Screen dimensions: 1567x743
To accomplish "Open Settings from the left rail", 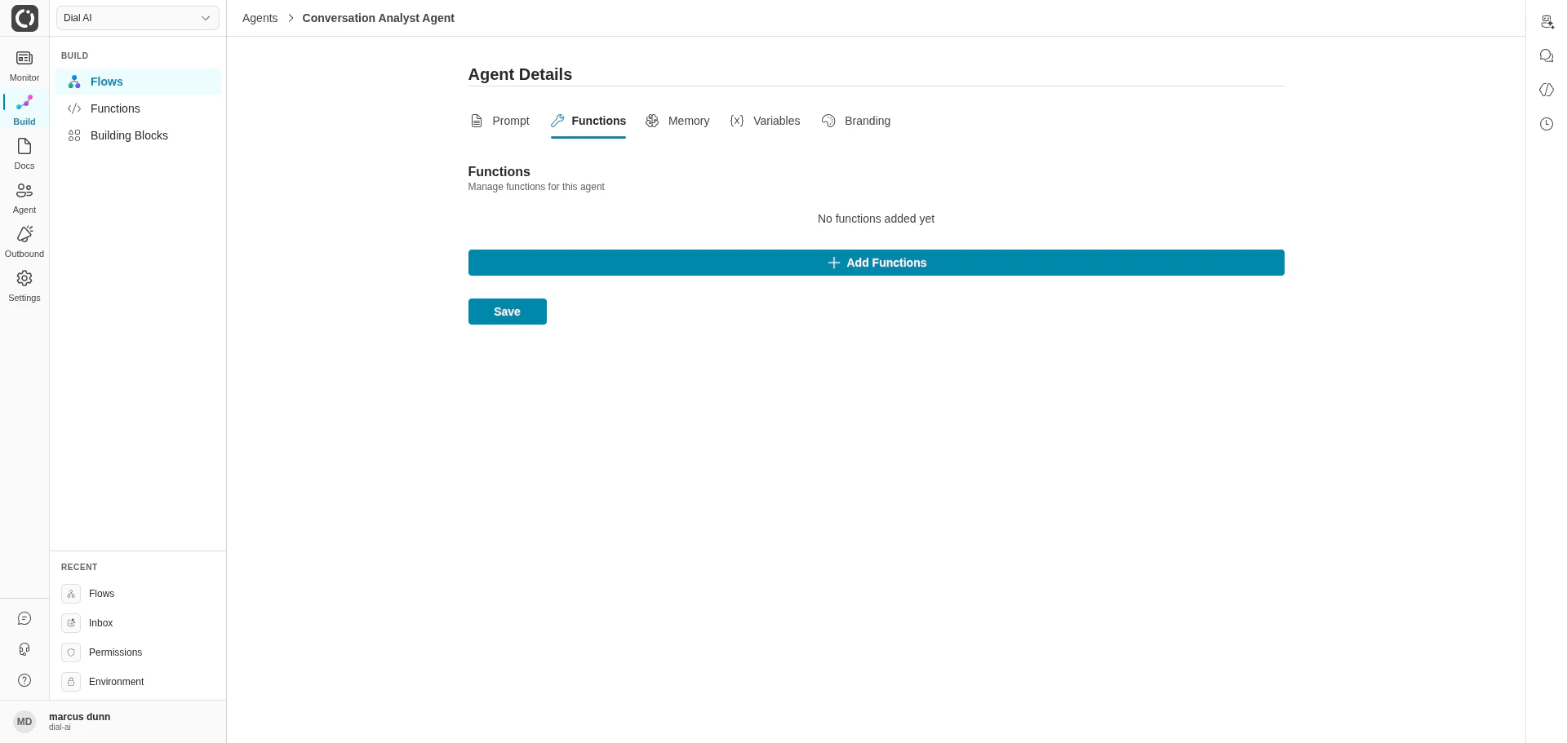I will click(24, 286).
